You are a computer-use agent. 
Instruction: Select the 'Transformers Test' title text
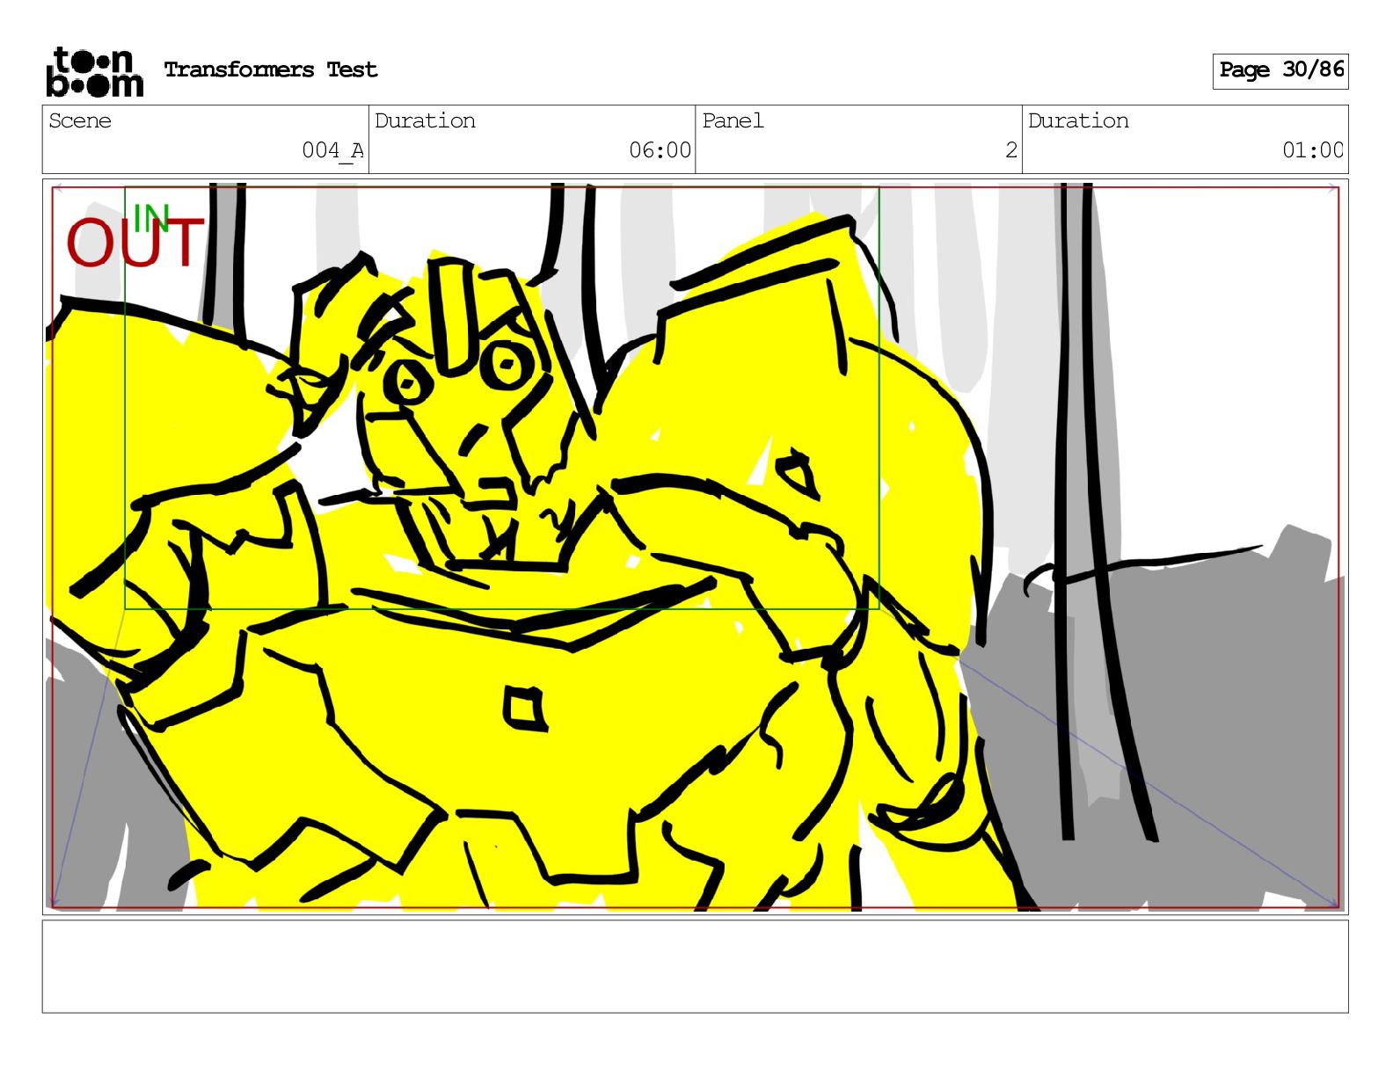click(271, 69)
